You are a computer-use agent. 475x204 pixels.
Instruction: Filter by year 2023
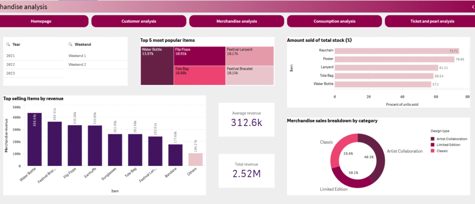pyautogui.click(x=33, y=73)
